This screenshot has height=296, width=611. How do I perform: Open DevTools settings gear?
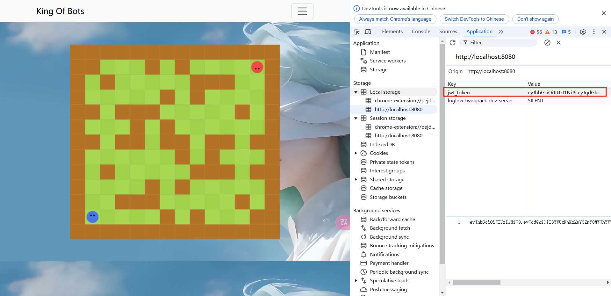tap(583, 32)
